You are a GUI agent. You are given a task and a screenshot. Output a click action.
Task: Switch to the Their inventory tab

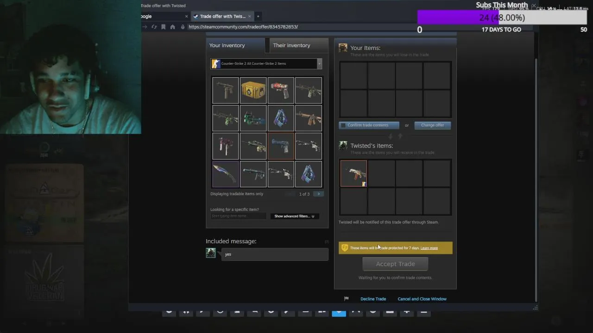coord(298,45)
